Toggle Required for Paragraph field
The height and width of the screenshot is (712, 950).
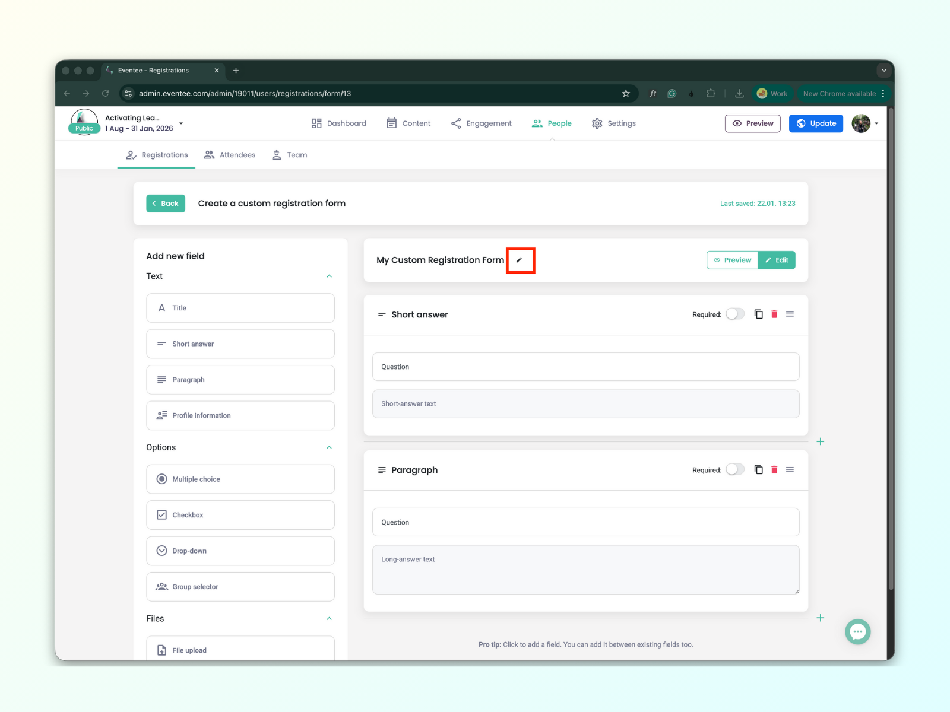coord(735,469)
